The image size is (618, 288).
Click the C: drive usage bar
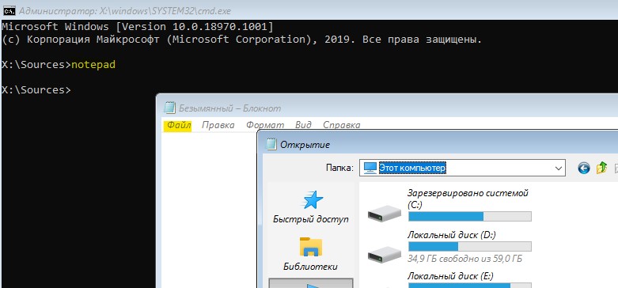pyautogui.click(x=470, y=216)
